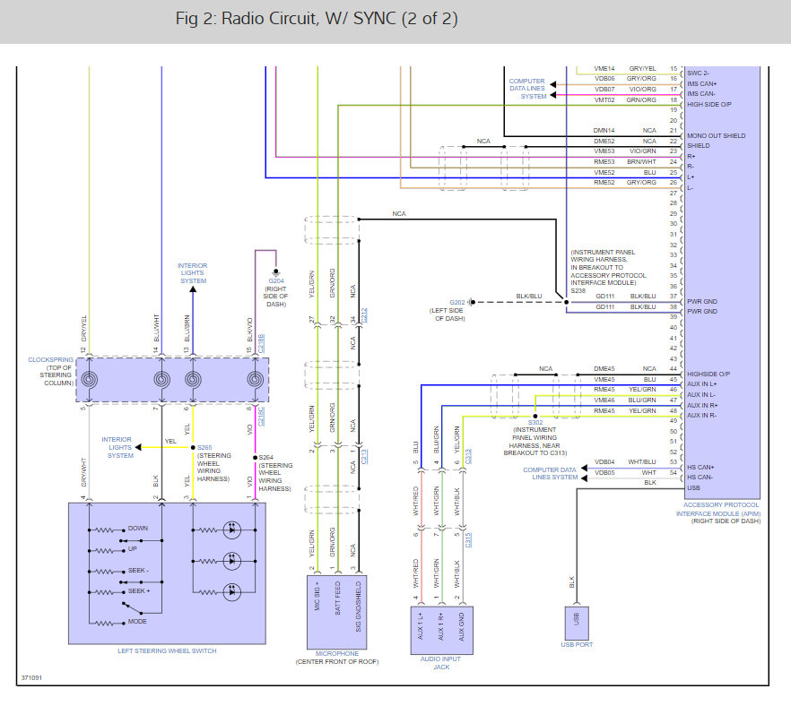Click the AUX 1 R+ terminal label
Viewport: 791px width, 706px height.
click(441, 627)
